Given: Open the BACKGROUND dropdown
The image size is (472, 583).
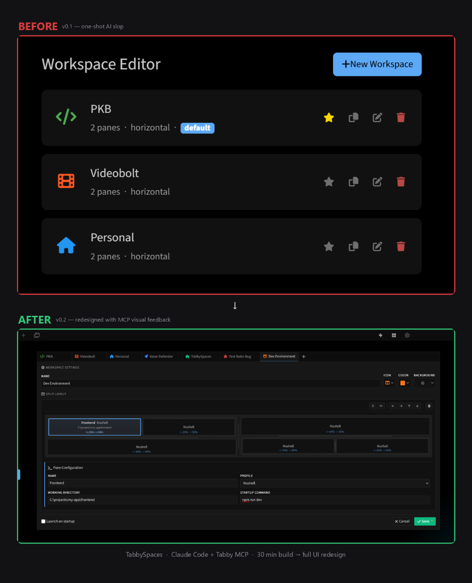Looking at the screenshot, I should point(424,383).
